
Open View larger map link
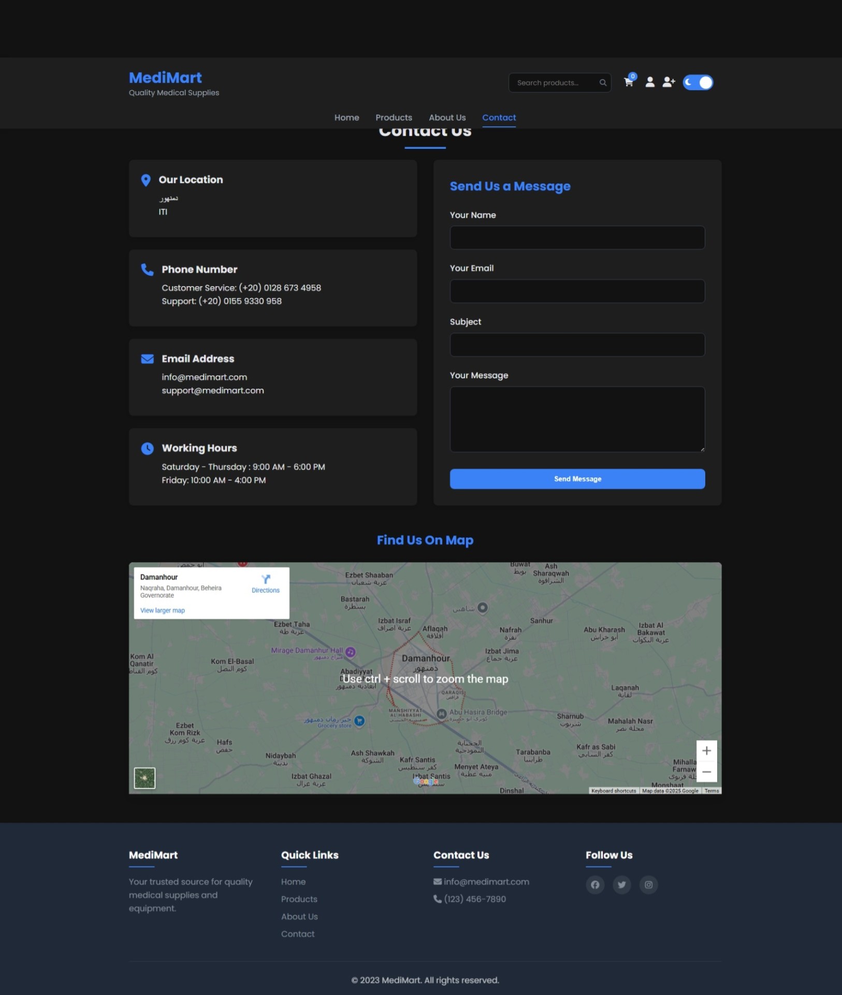pos(162,610)
